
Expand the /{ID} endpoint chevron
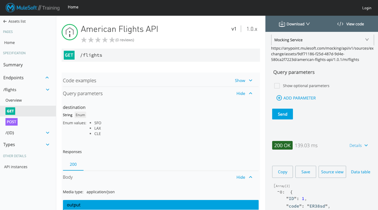point(48,132)
